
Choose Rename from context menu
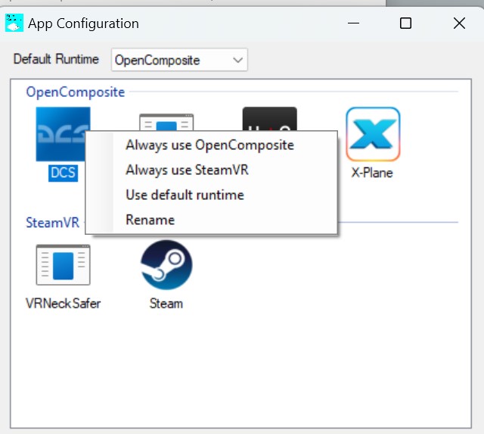click(211, 220)
